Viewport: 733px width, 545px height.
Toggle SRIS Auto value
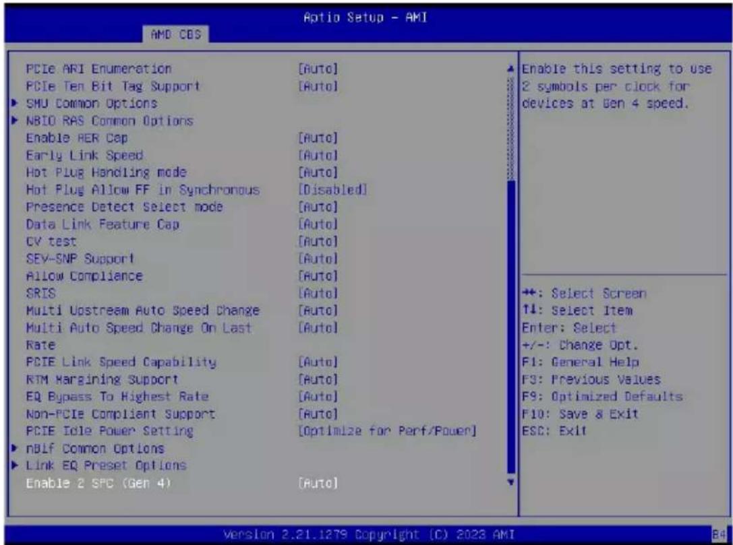(x=318, y=293)
